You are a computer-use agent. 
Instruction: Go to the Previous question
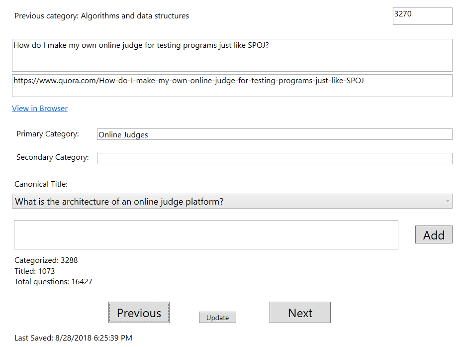[139, 313]
